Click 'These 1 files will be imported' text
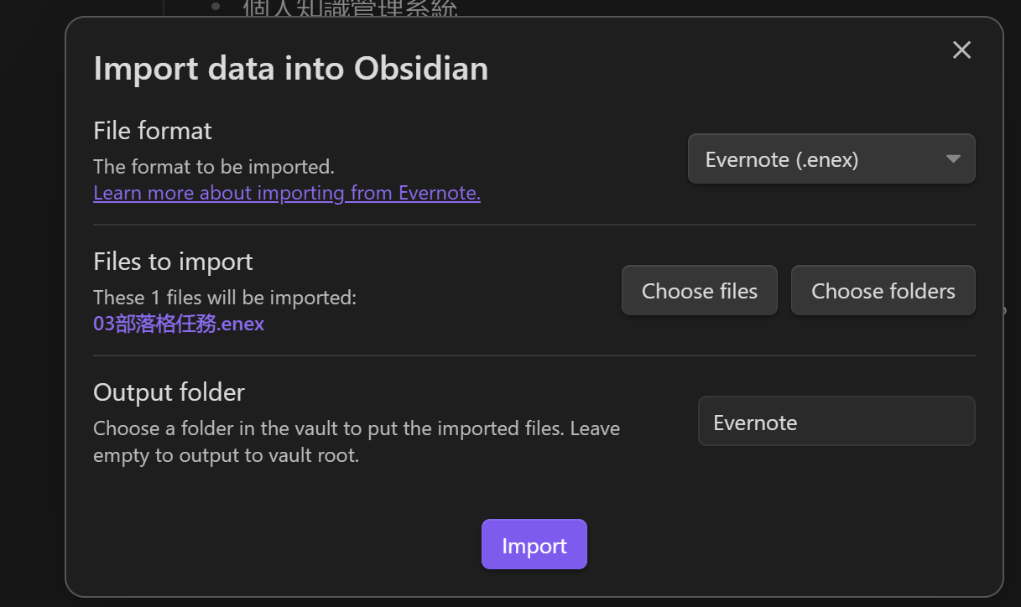Image resolution: width=1021 pixels, height=607 pixels. coord(225,298)
